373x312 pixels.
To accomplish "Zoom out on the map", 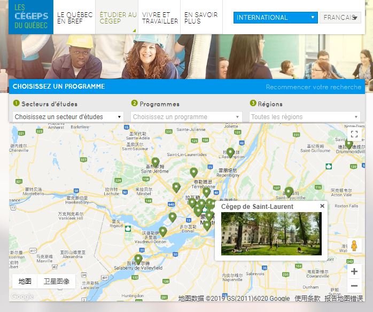I will click(x=354, y=286).
